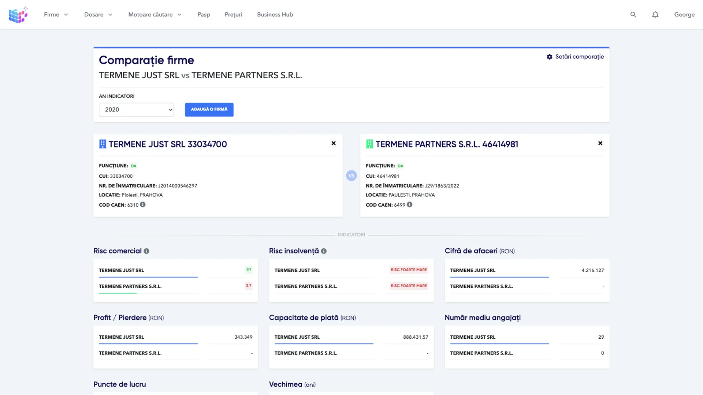Viewport: 703px width, 395px height.
Task: Expand the Motoare căutare menu
Action: point(155,15)
